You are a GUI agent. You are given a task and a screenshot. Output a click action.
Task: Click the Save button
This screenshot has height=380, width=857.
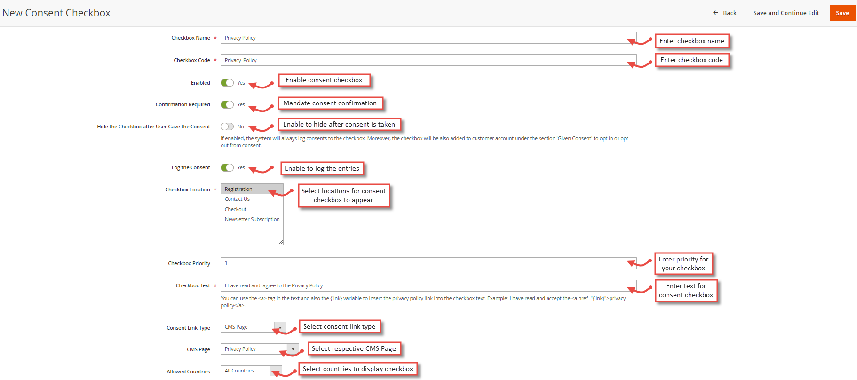[842, 13]
